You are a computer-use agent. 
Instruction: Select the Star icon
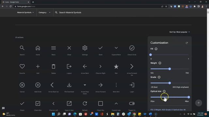pos(116,66)
